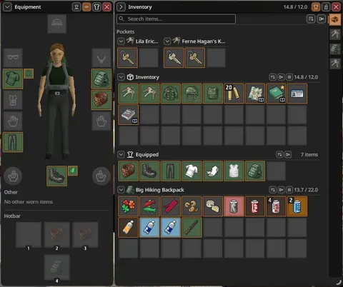
Task: Click the empty necklace equipment slot
Action: pos(101,58)
